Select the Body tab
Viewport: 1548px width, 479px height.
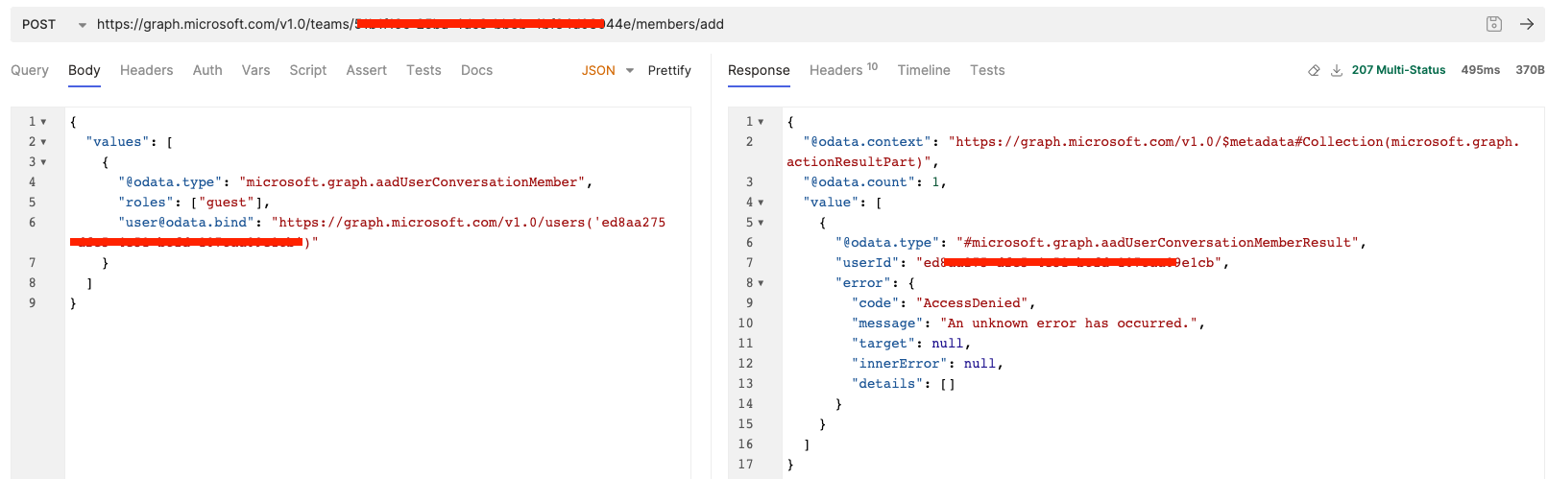(85, 70)
